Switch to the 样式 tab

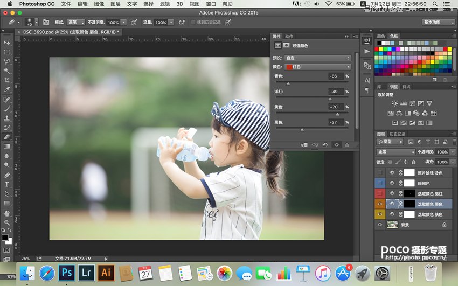[x=406, y=87]
